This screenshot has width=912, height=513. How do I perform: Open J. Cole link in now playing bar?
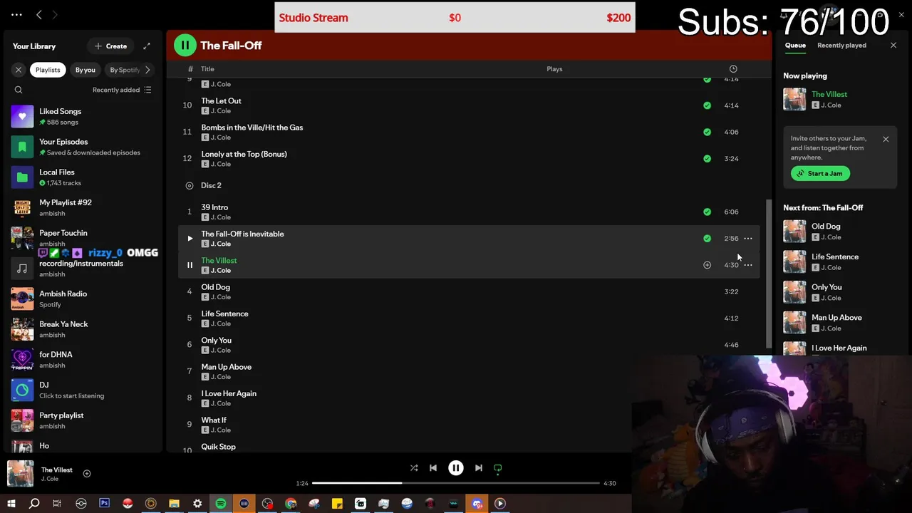[50, 479]
